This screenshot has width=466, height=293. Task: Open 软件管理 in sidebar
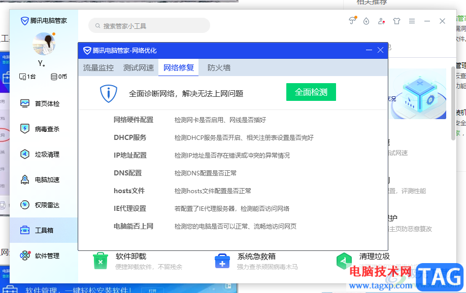point(40,255)
